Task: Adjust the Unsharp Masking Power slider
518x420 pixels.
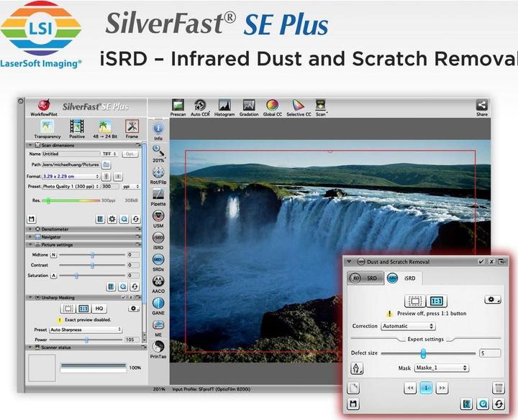Action: tap(86, 340)
